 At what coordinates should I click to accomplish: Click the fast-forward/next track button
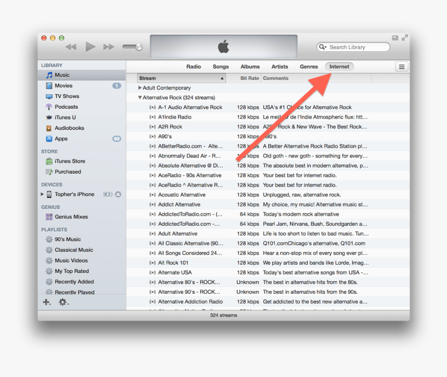109,47
